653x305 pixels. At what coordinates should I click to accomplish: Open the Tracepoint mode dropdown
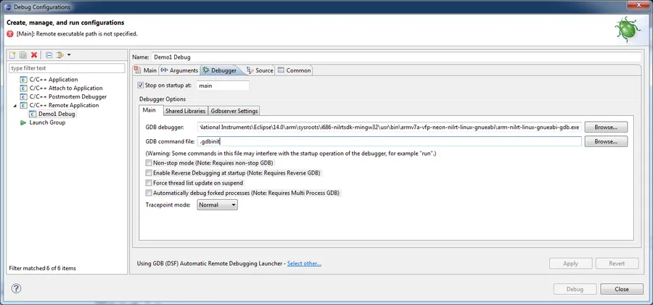click(x=217, y=205)
